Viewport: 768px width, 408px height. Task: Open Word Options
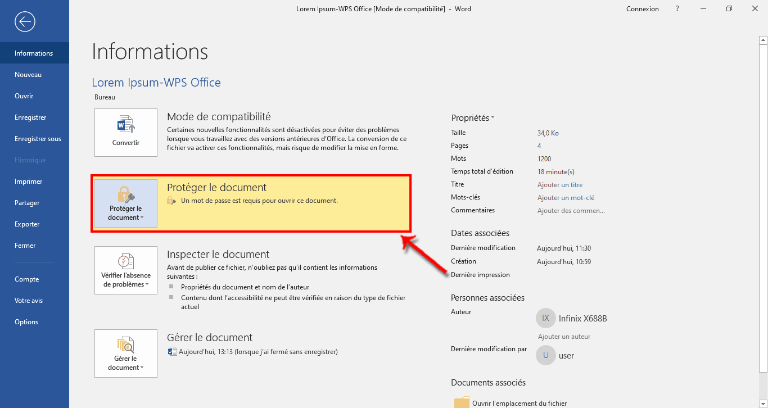34,322
